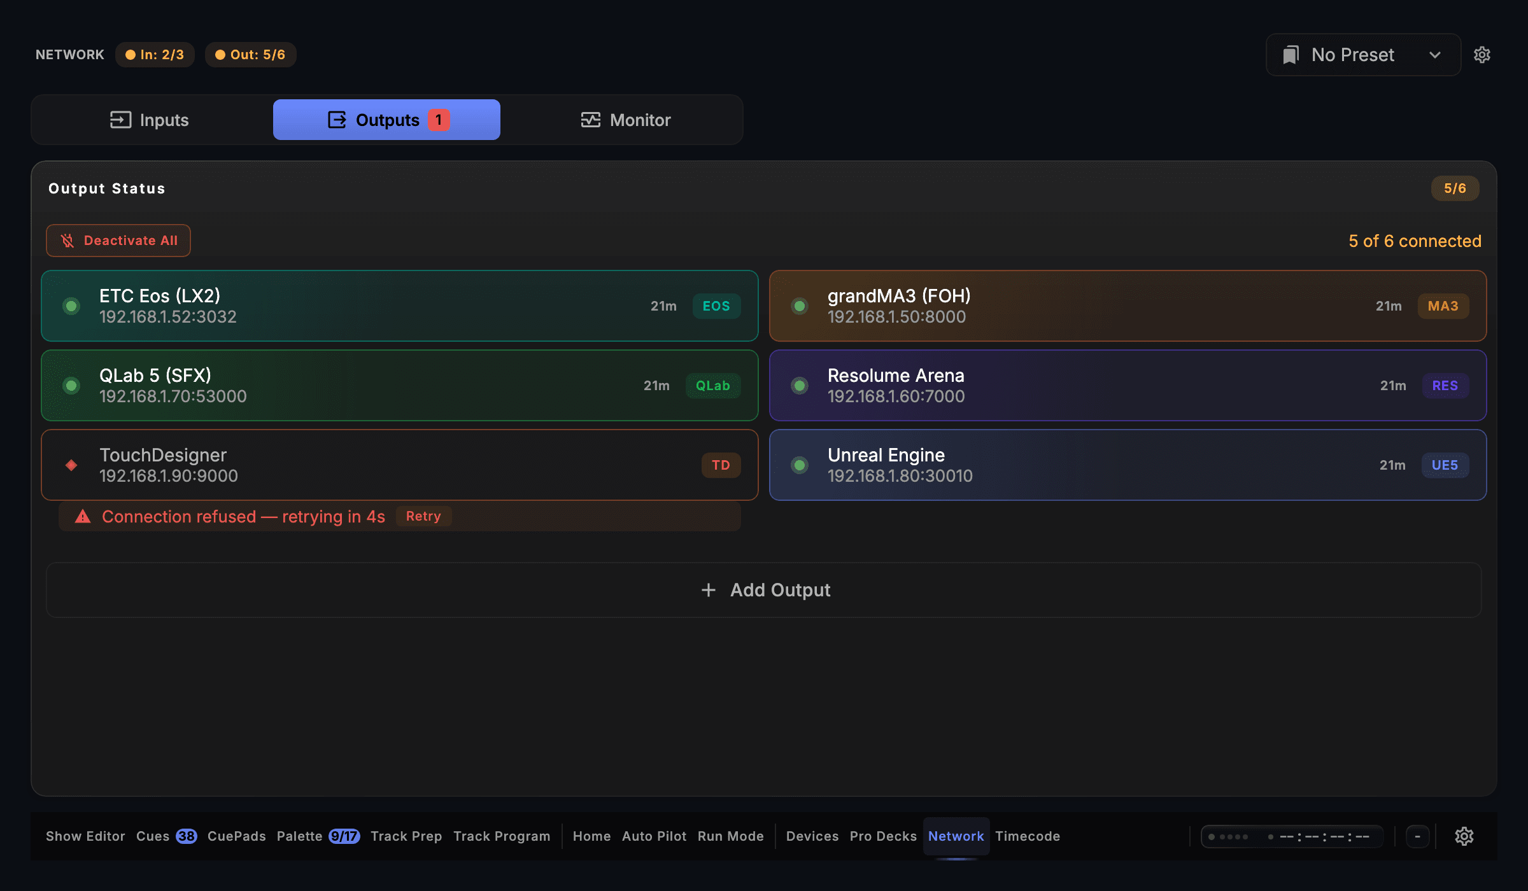Toggle Unreal Engine status indicator
Screen dimensions: 1528x891
pos(800,465)
